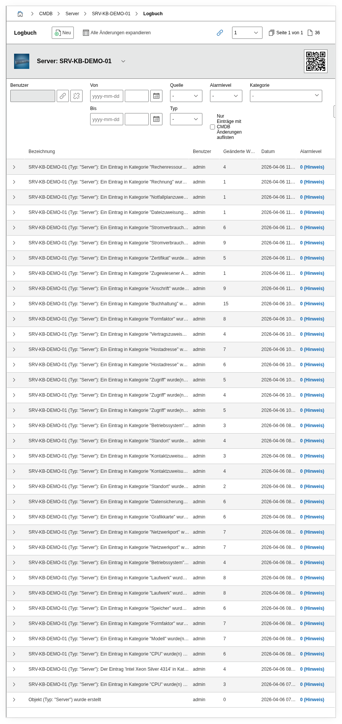Click Alle Änderungen expandieren
The image size is (342, 724).
pos(117,33)
